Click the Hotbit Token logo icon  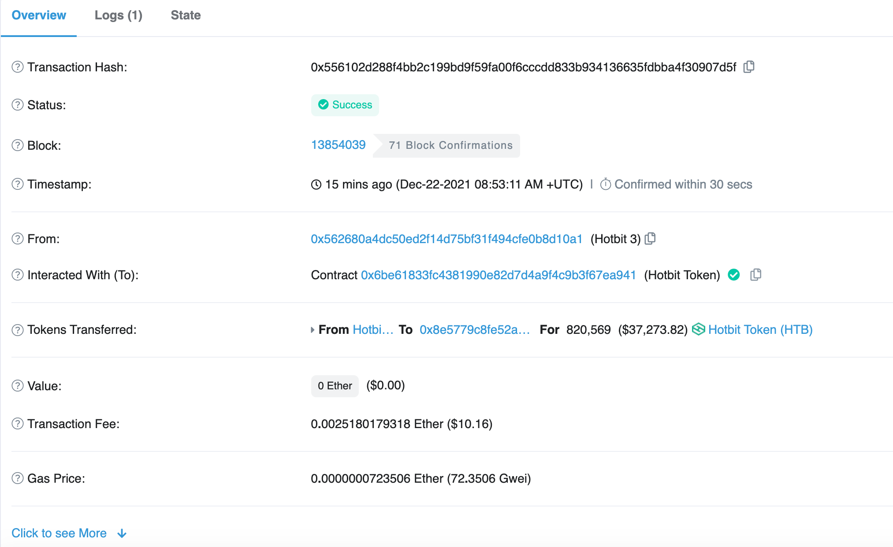point(698,329)
